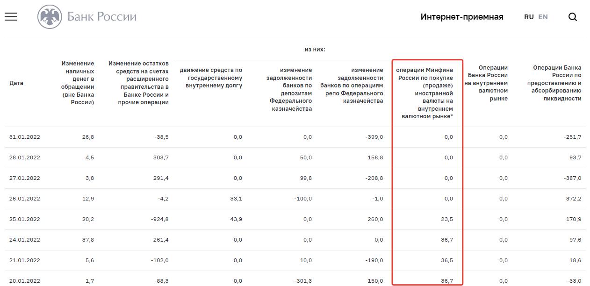Switch language to EN
Screen dimensions: 590x286
(543, 17)
